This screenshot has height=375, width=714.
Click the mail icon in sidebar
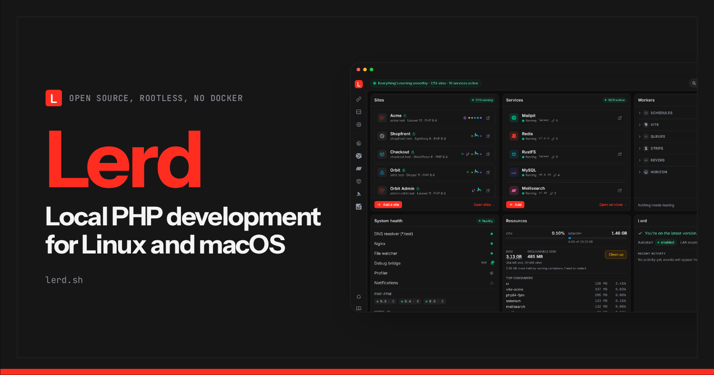[359, 156]
